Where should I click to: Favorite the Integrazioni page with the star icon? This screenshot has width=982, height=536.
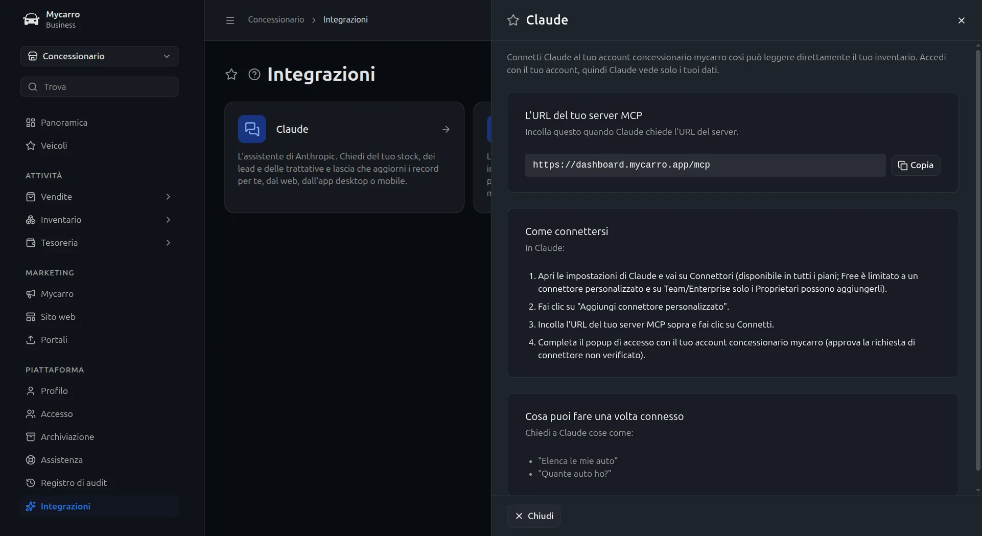click(231, 75)
